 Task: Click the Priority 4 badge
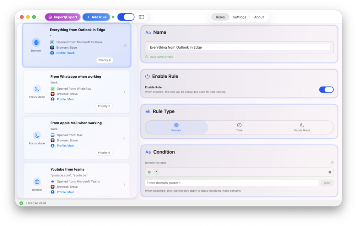[x=104, y=153]
